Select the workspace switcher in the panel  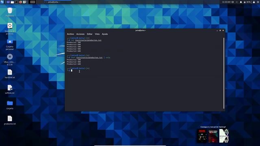point(32,2)
